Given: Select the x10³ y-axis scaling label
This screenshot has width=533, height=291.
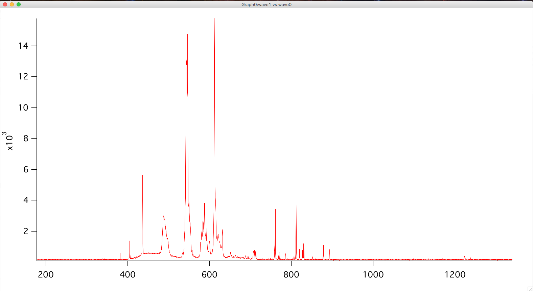Looking at the screenshot, I should tap(7, 141).
